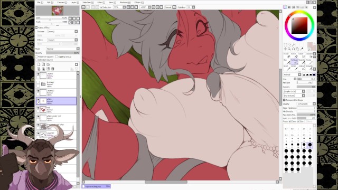Delete layer with the trash icon

[53, 69]
